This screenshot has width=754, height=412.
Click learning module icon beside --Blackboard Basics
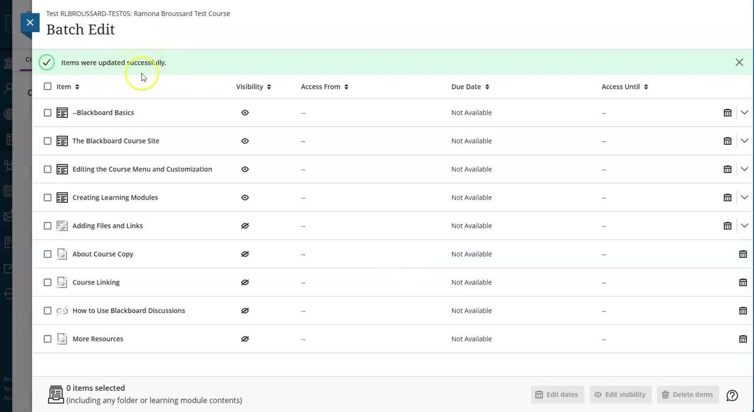click(x=62, y=112)
